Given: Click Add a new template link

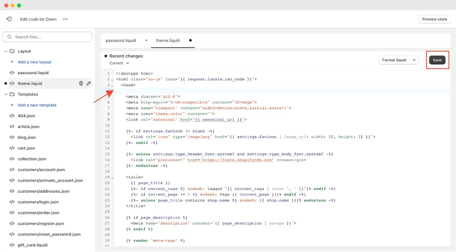Looking at the screenshot, I should [x=37, y=105].
